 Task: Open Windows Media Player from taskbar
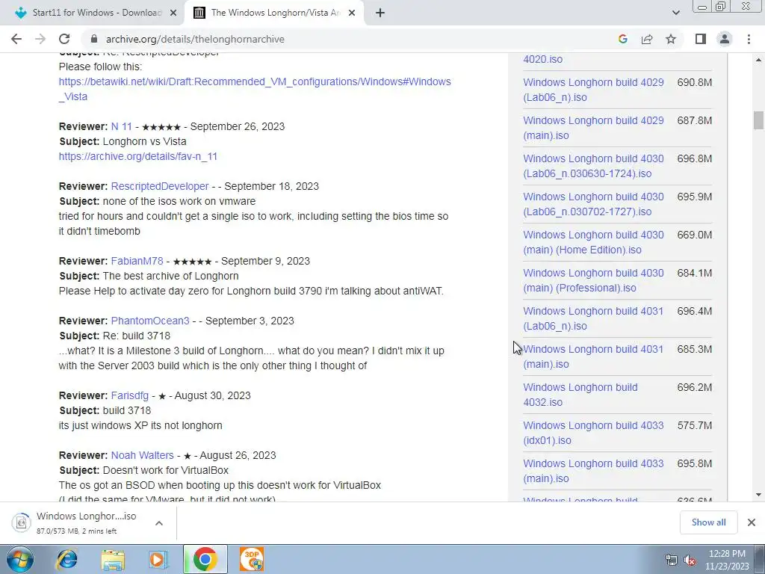click(158, 559)
